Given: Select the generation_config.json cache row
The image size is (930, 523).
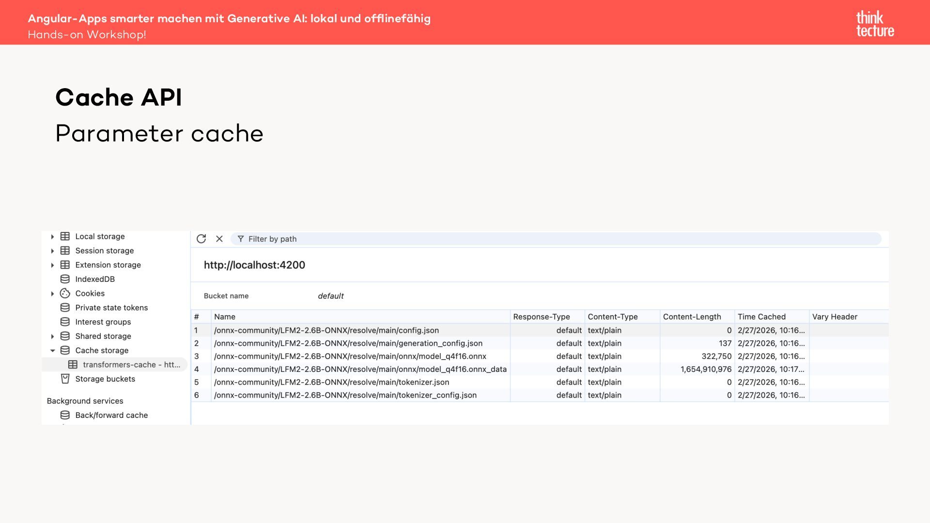Looking at the screenshot, I should point(348,343).
